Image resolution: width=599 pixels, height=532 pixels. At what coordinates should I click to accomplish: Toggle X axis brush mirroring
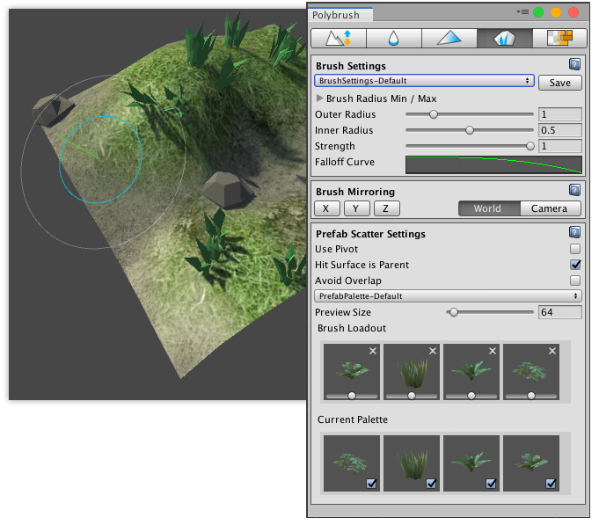[x=326, y=208]
